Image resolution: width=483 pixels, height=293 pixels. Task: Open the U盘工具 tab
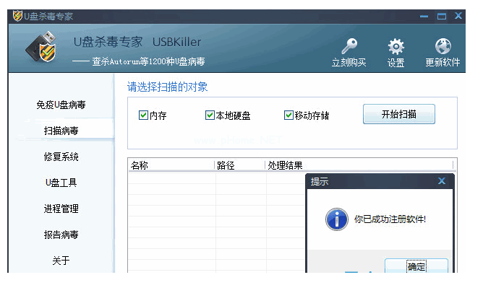point(61,183)
